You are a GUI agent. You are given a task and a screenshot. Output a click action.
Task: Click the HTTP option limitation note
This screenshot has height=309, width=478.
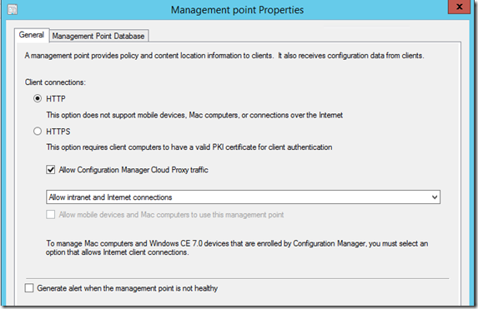[194, 115]
